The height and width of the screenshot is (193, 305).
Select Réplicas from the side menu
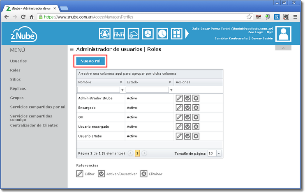[x=18, y=89]
